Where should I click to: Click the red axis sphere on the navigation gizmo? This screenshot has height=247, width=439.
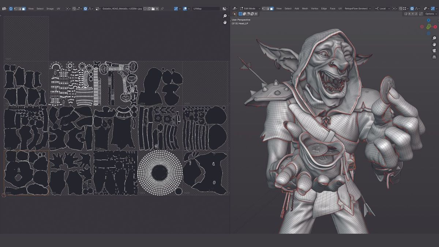pyautogui.click(x=435, y=27)
